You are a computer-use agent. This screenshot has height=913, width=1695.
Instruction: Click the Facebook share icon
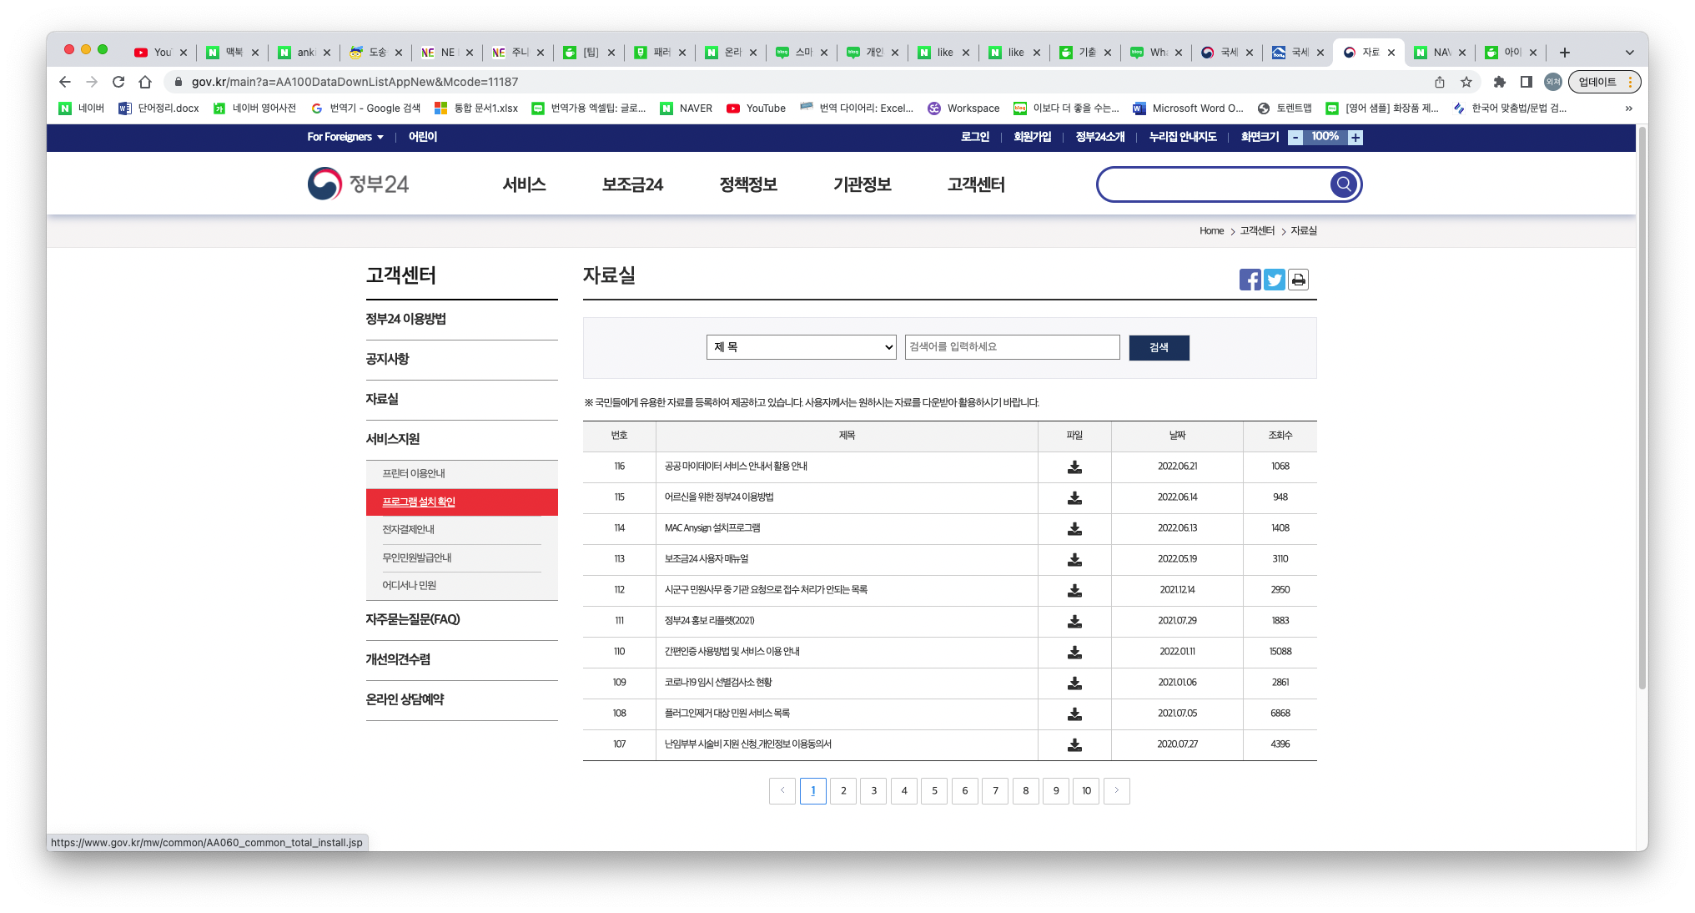(1250, 280)
